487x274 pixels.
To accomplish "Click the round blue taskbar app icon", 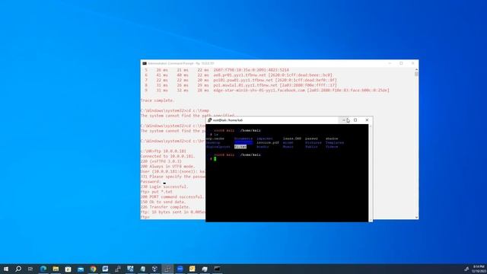I will coord(180,269).
